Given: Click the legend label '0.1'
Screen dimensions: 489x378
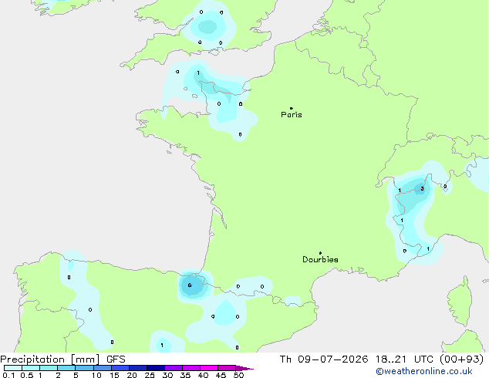Looking at the screenshot, I should pos(8,375).
